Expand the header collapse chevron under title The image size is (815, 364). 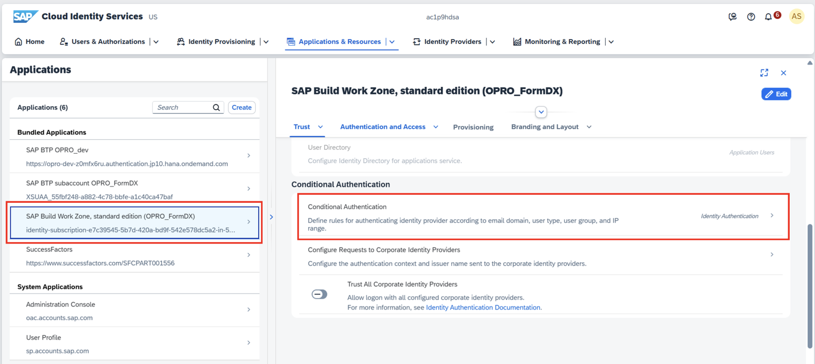(x=541, y=112)
